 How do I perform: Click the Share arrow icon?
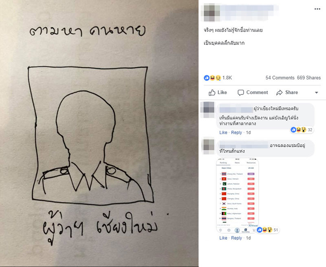point(280,93)
